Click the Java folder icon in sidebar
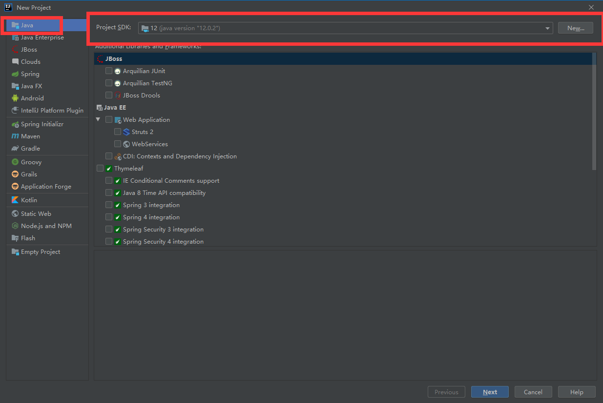The width and height of the screenshot is (603, 403). (15, 25)
